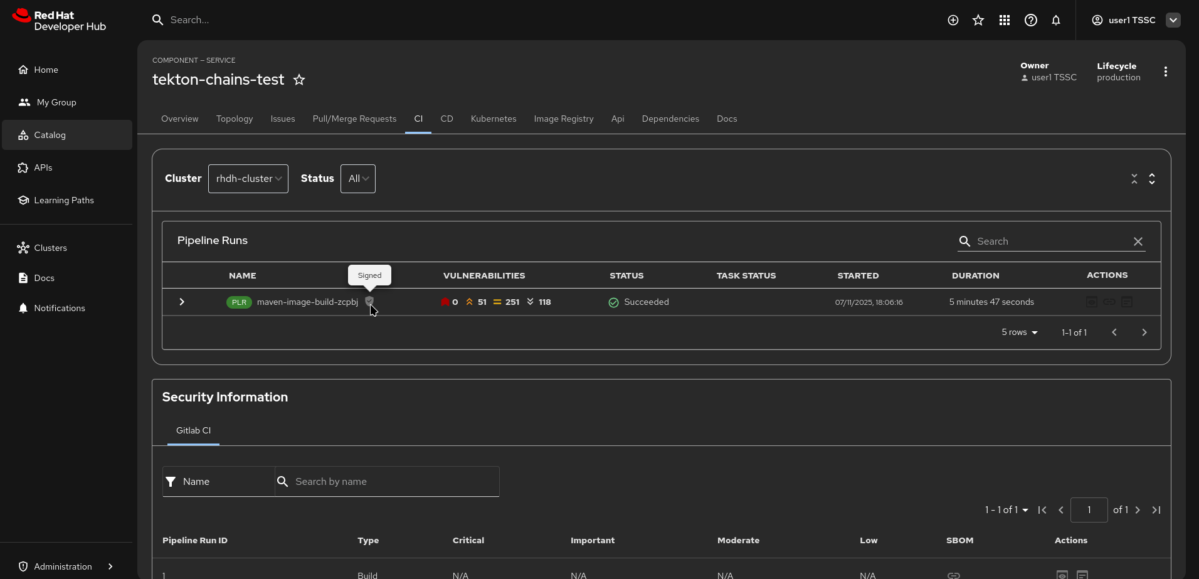Open the Status filter dropdown
This screenshot has height=579, width=1199.
pos(357,179)
